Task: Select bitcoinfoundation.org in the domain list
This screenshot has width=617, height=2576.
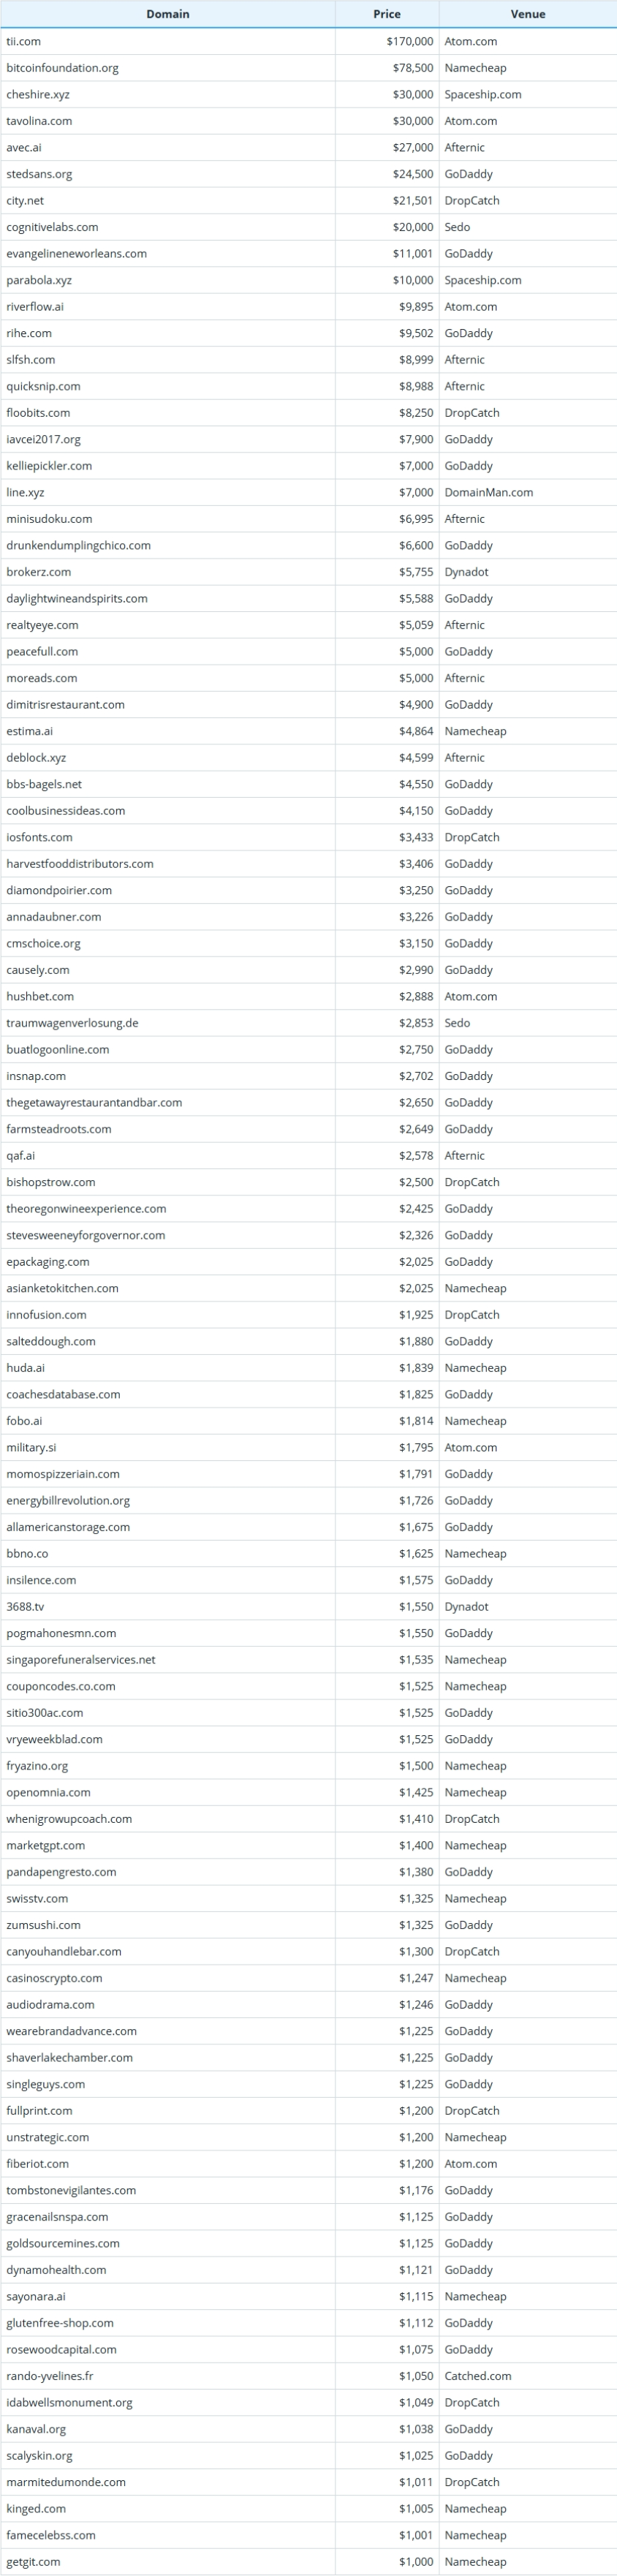Action: pos(62,68)
